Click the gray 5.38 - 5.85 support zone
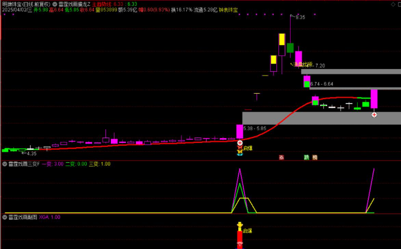Viewport: 401px width, 249px height. [321, 118]
